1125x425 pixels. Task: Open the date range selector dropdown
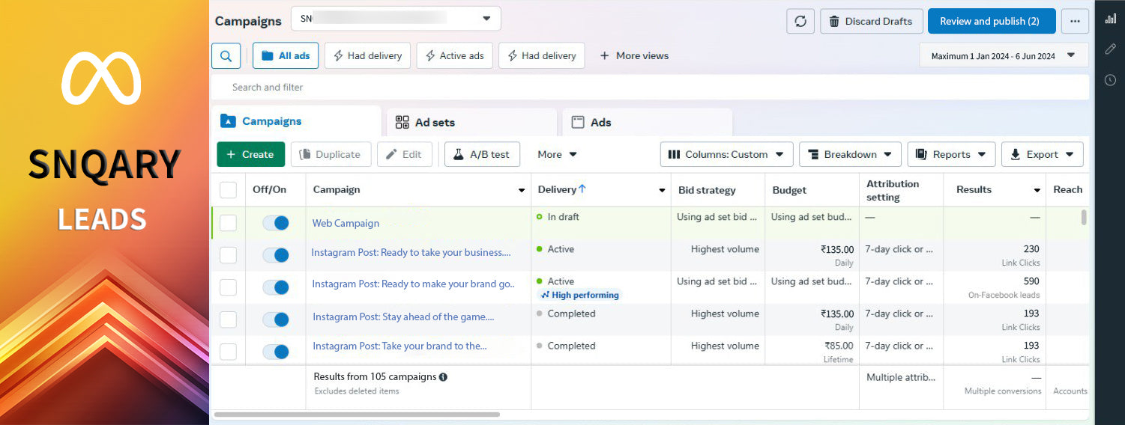point(1003,55)
